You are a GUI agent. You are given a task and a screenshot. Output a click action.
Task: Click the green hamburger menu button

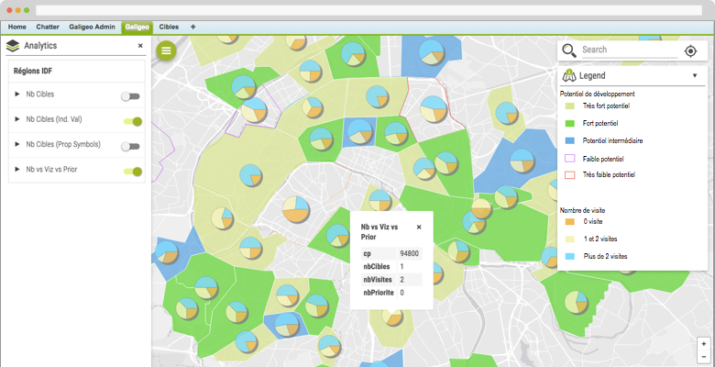(166, 50)
